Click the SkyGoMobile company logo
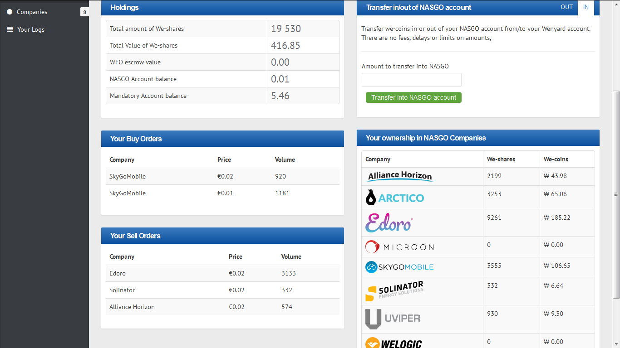Viewport: 620px width, 348px height. click(x=399, y=267)
